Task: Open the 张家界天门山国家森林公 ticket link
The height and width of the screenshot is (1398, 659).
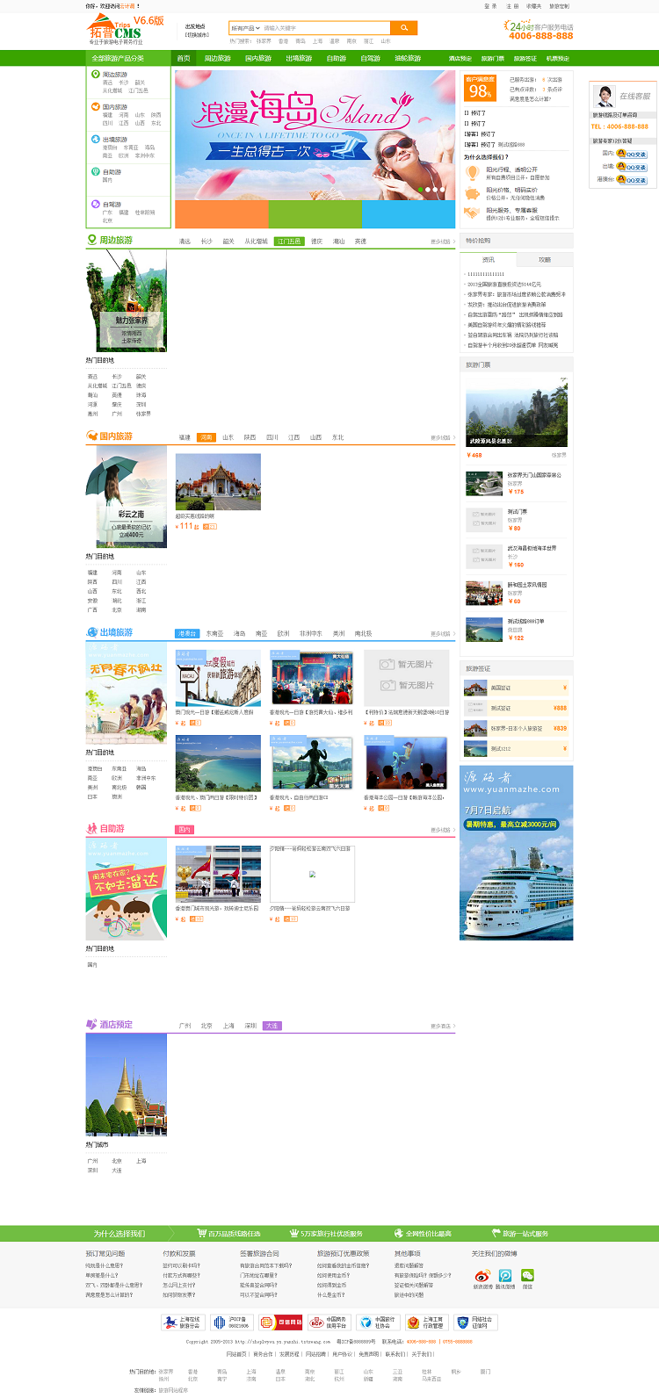Action: tap(534, 475)
